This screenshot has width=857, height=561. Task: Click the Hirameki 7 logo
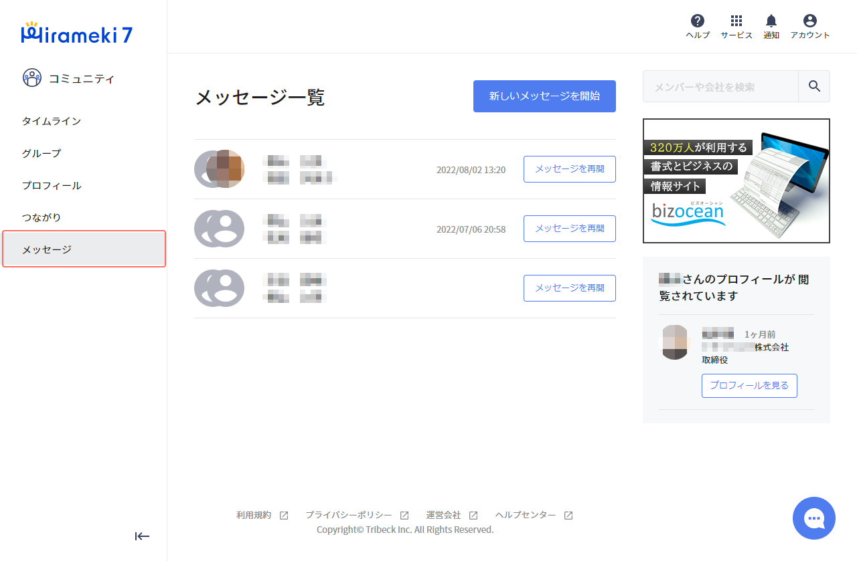click(x=77, y=34)
